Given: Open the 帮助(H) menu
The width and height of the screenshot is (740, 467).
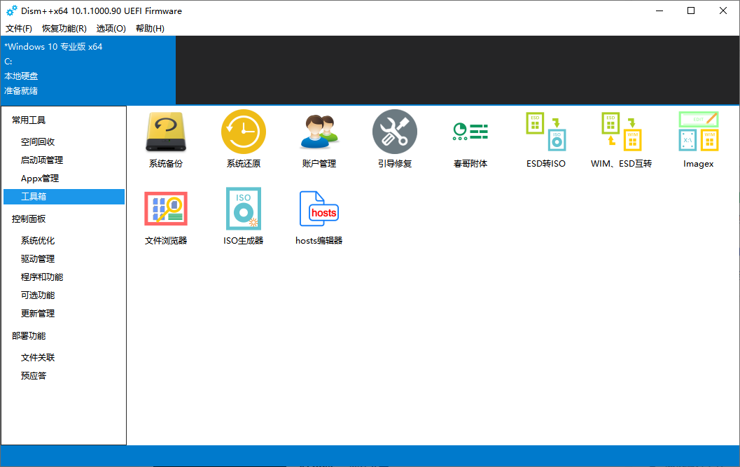Looking at the screenshot, I should click(x=150, y=28).
